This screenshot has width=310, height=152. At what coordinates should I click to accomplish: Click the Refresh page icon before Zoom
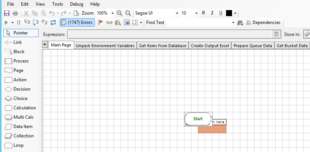click(x=76, y=13)
